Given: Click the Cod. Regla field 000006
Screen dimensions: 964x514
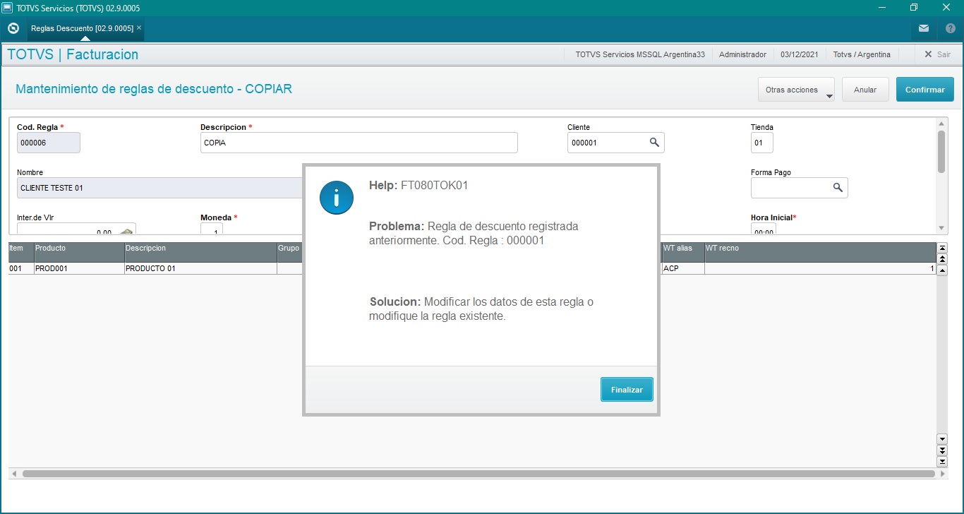Looking at the screenshot, I should [x=49, y=143].
